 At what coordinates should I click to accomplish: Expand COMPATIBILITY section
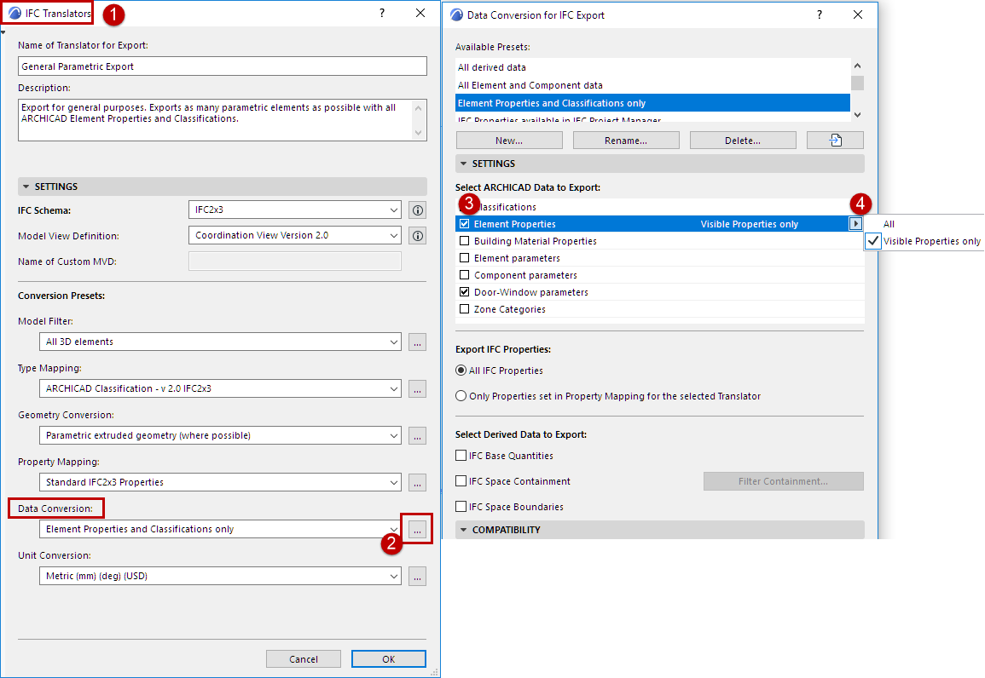click(x=659, y=530)
